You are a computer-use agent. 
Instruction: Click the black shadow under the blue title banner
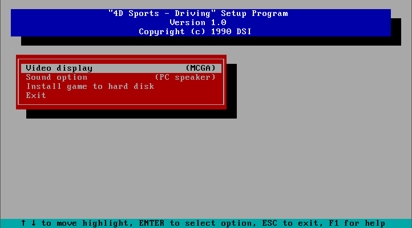pos(211,41)
